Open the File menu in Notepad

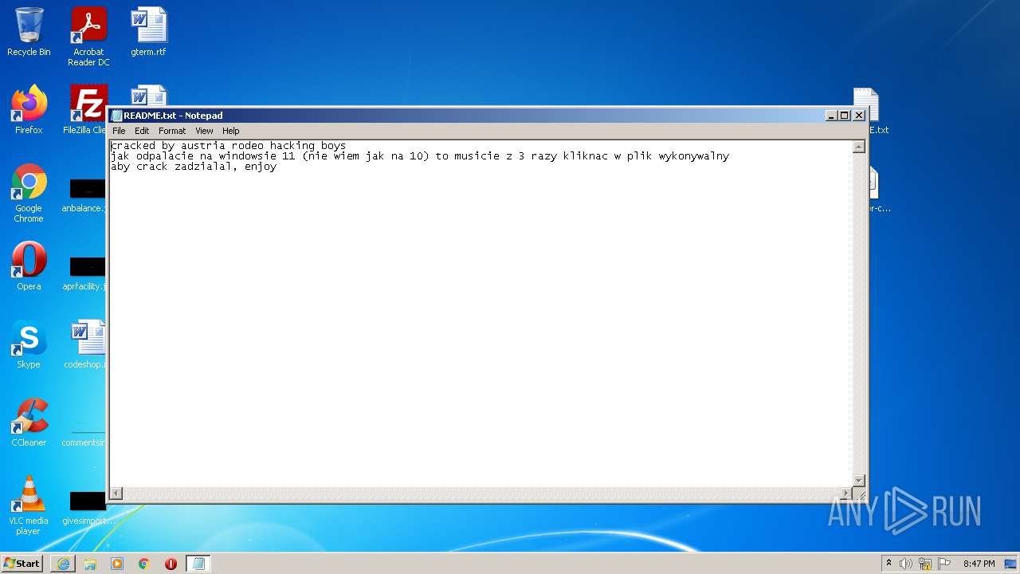pyautogui.click(x=119, y=131)
